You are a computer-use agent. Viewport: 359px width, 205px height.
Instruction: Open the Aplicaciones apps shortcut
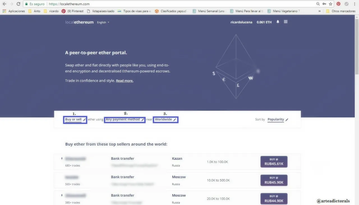point(14,11)
